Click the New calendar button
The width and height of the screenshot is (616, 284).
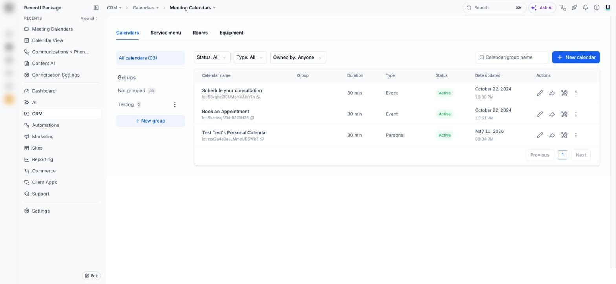point(576,57)
